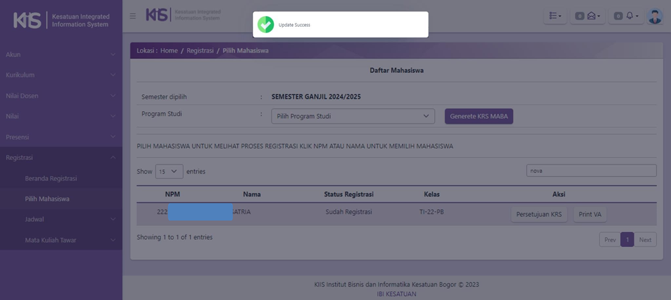The width and height of the screenshot is (671, 300).
Task: Select Mata Kuliah Tawar menu item
Action: pyautogui.click(x=50, y=240)
